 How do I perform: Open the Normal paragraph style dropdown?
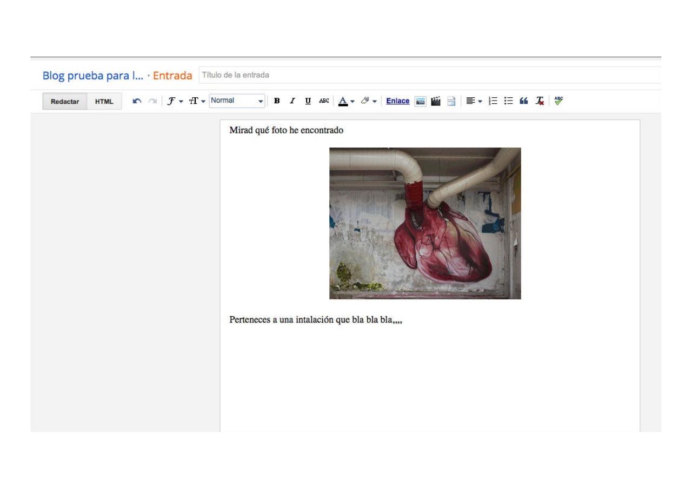[x=237, y=101]
